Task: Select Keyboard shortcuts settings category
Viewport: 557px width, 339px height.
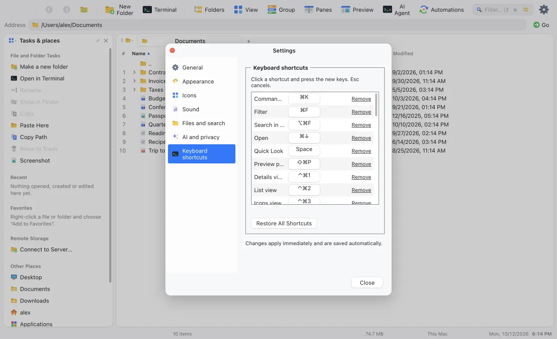Action: point(201,154)
